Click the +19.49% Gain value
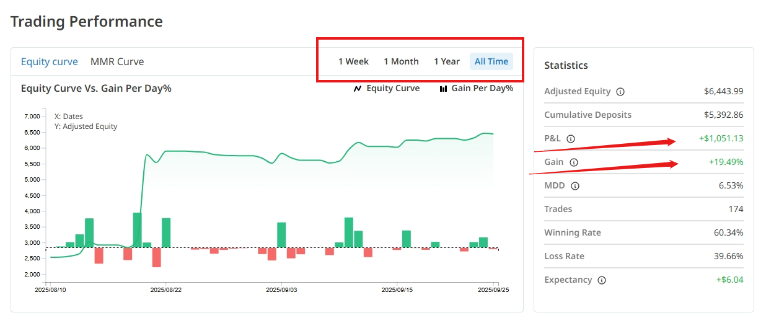Screen dimensions: 766x323 (x=726, y=162)
